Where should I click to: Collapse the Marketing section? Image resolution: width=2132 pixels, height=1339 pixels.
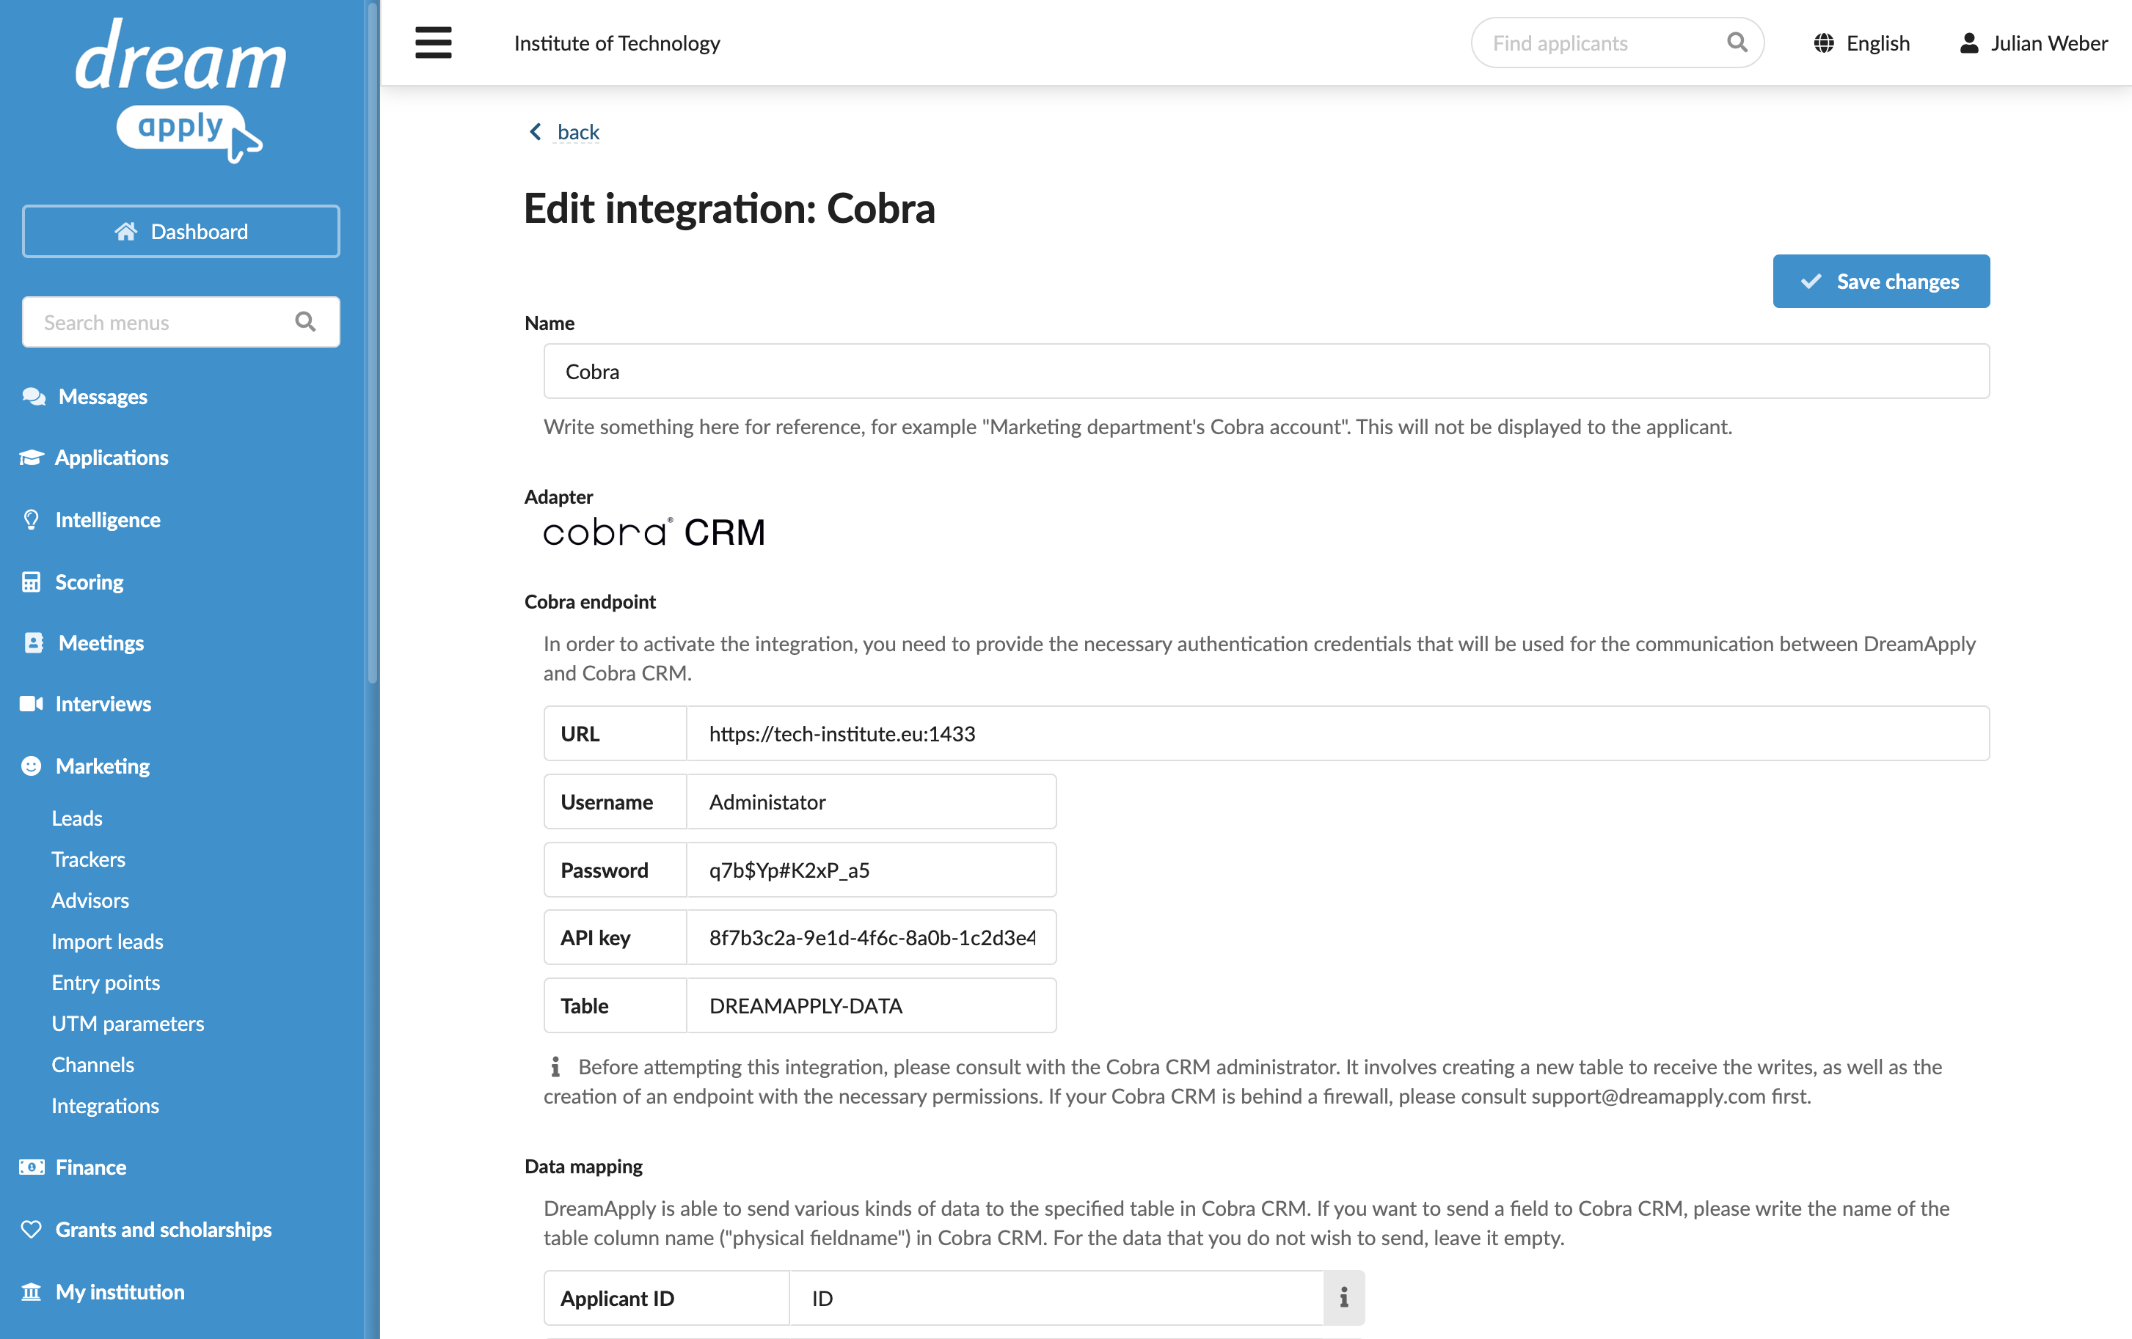[102, 766]
